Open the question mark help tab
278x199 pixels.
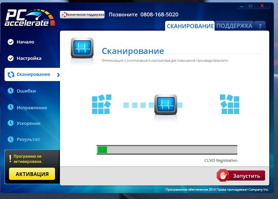click(260, 26)
